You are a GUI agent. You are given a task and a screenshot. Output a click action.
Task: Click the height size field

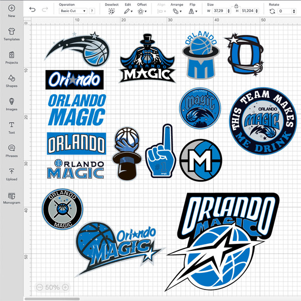point(248,11)
